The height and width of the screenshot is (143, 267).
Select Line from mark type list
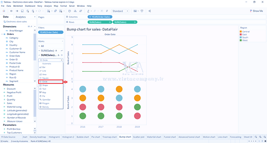44,71
